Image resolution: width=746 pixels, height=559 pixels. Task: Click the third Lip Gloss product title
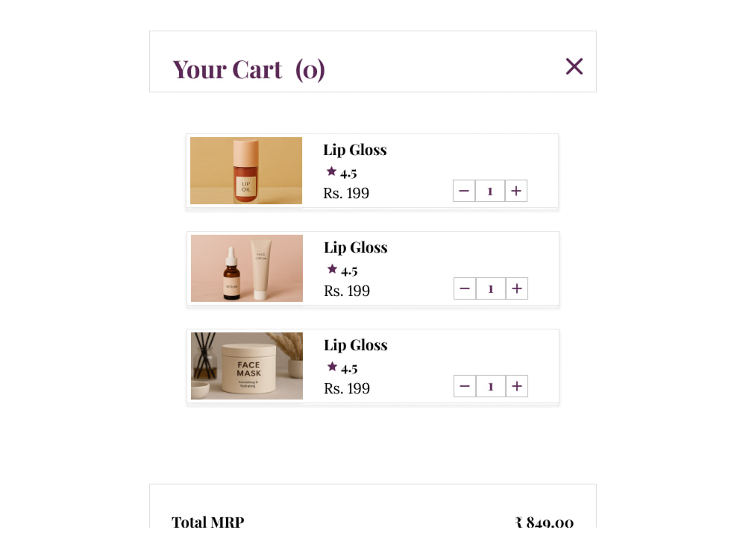(356, 346)
